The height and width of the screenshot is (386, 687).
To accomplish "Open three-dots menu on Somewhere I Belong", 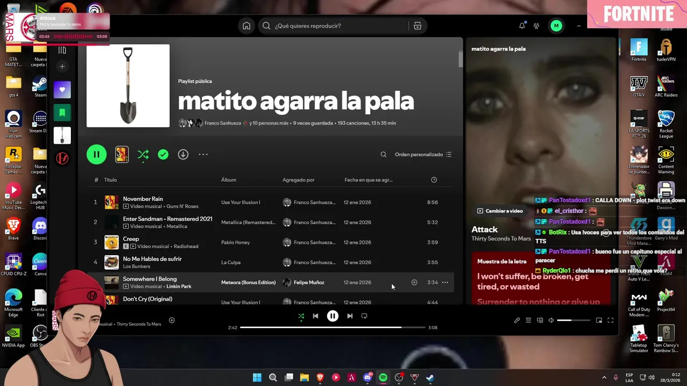I will 445,283.
